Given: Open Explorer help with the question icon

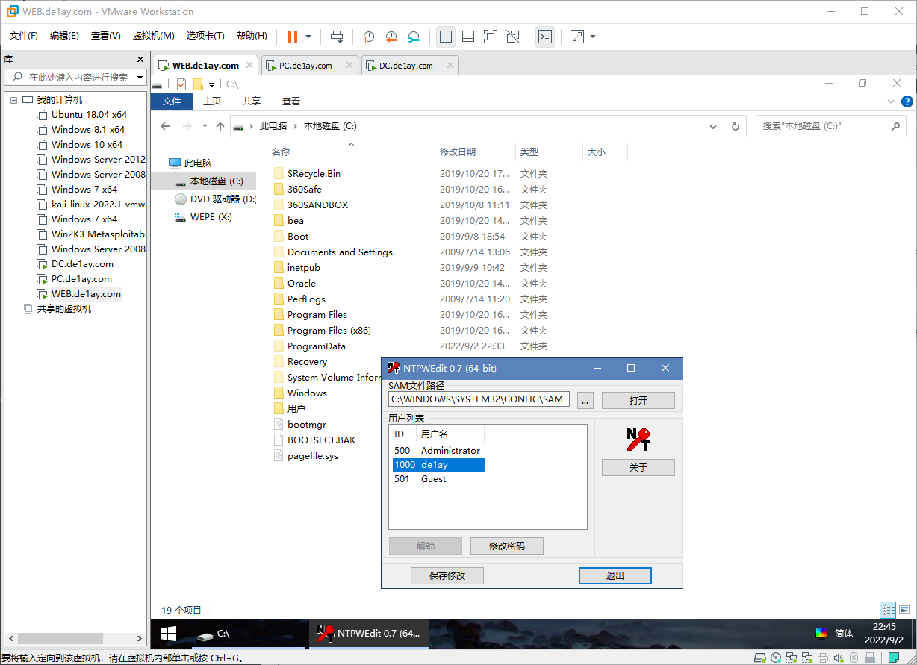Looking at the screenshot, I should (907, 102).
